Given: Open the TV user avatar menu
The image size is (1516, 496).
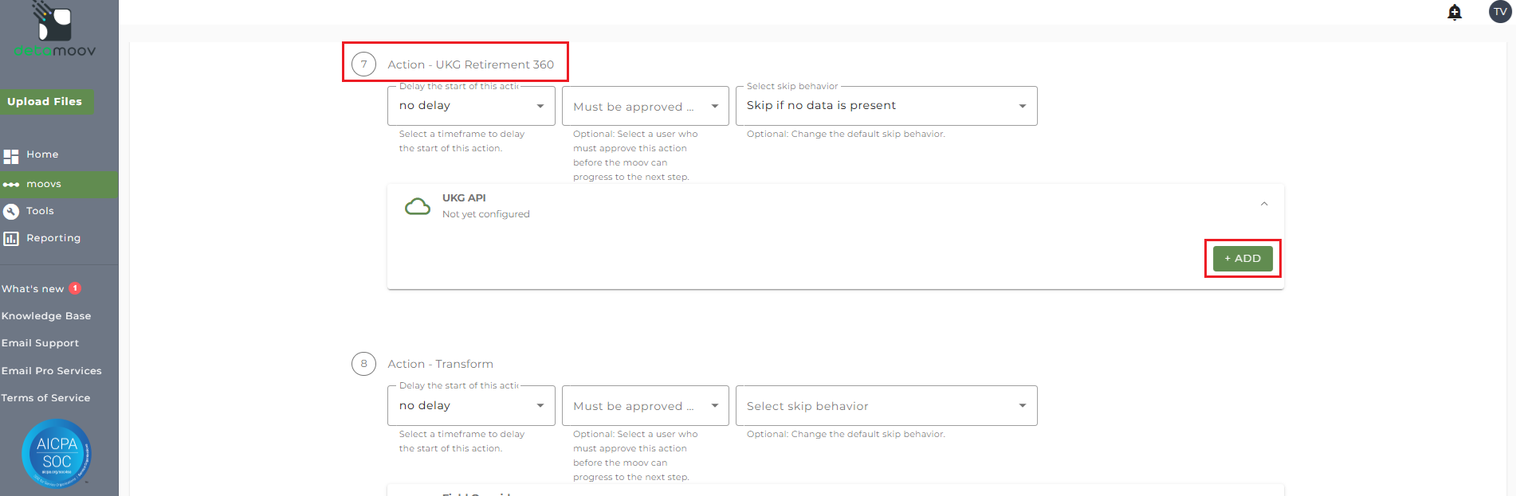Looking at the screenshot, I should pyautogui.click(x=1500, y=12).
